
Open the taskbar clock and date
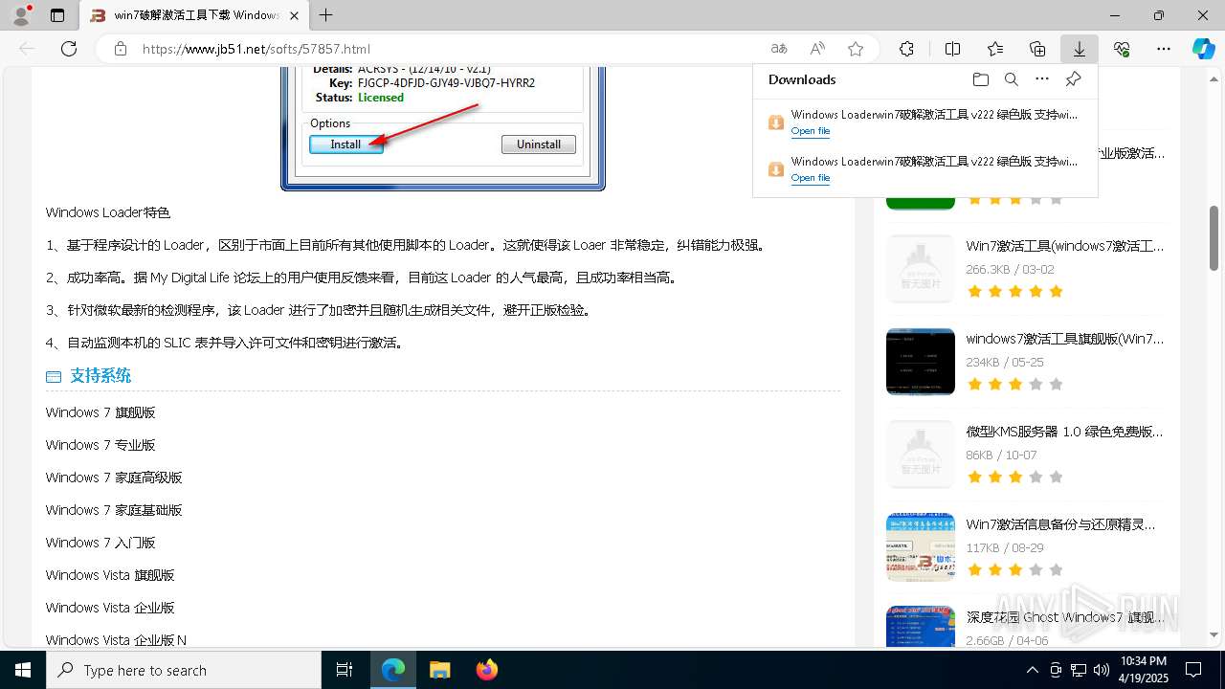pos(1143,670)
